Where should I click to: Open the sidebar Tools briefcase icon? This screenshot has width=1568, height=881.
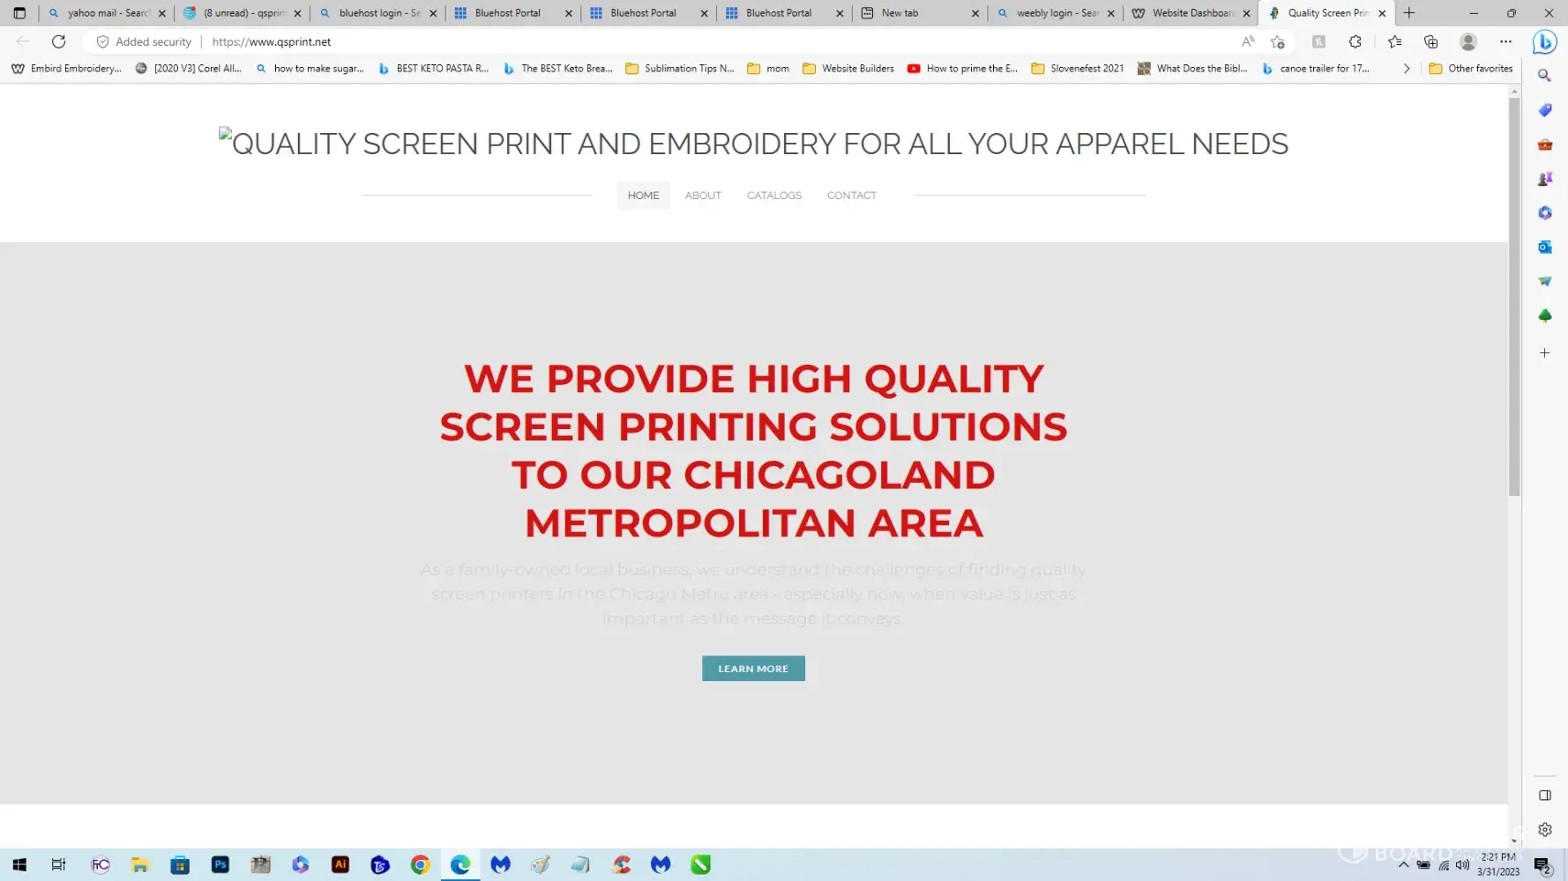click(1544, 144)
